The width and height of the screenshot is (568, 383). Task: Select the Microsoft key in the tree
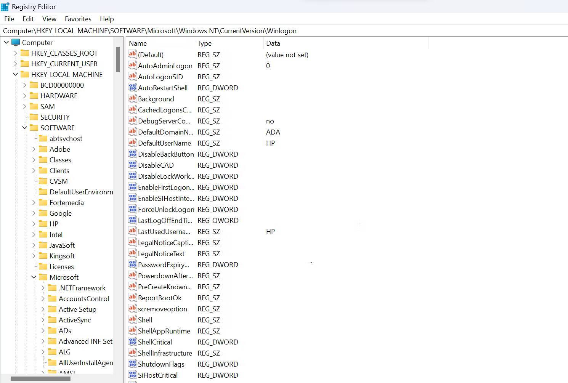[64, 277]
